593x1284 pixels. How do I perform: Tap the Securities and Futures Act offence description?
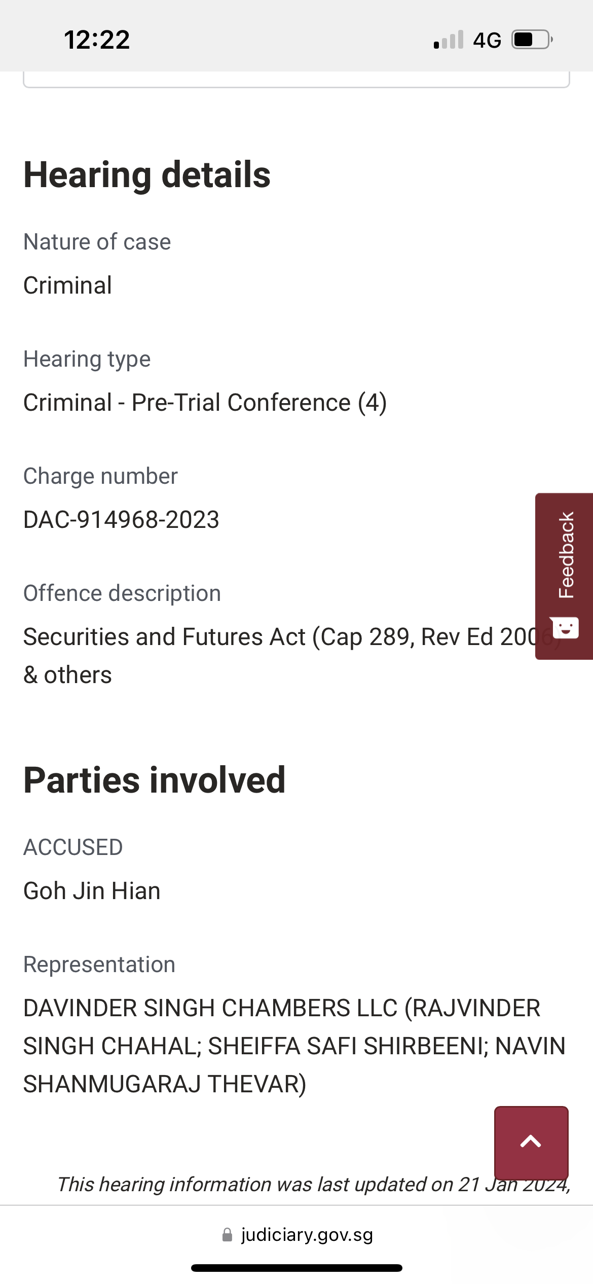292,656
